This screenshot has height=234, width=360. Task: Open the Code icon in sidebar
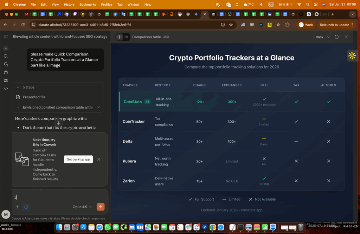[x=6, y=89]
